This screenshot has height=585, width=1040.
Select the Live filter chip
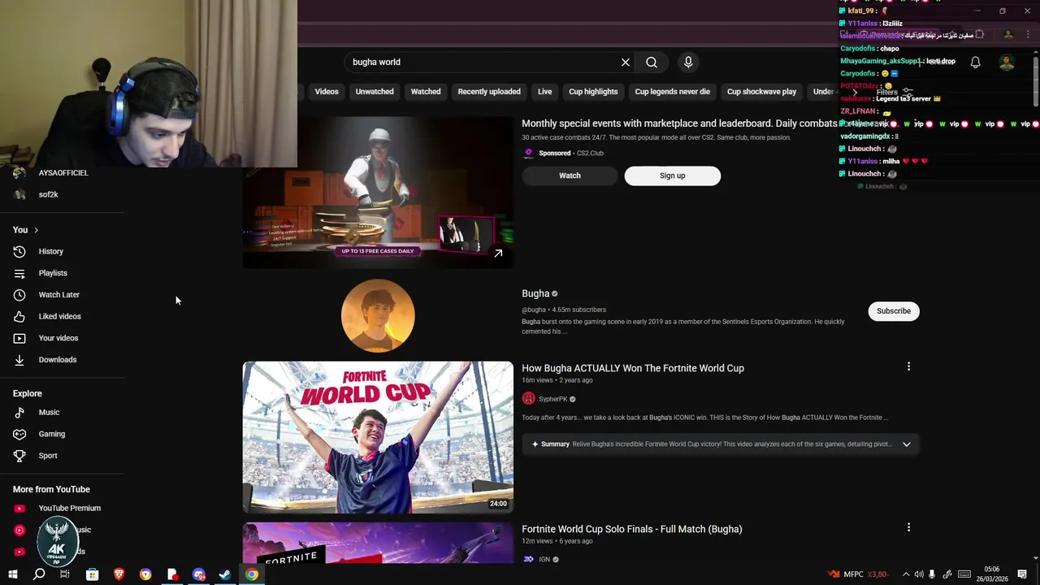(x=544, y=92)
